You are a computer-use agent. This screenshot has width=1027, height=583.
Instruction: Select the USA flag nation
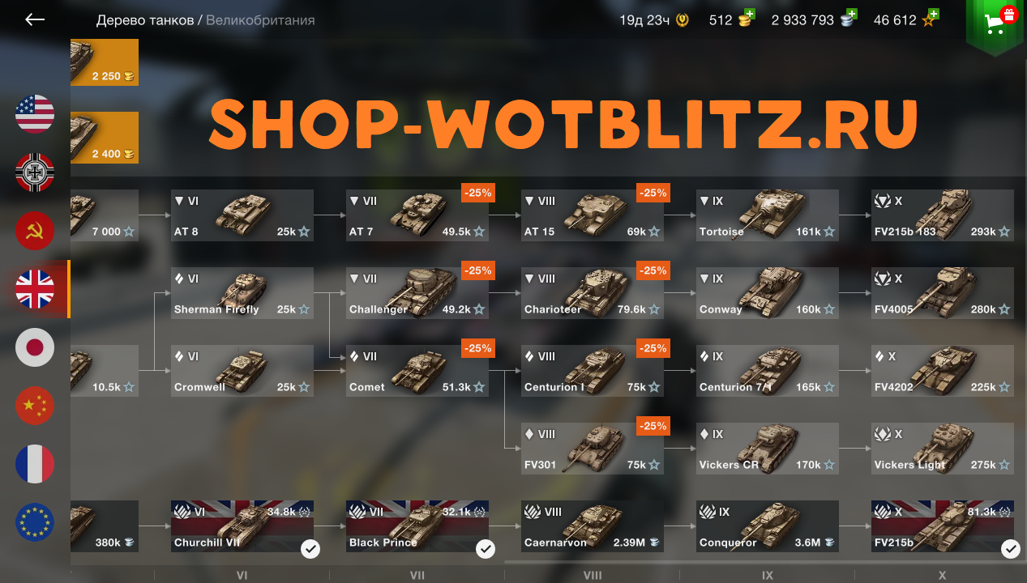pos(35,114)
